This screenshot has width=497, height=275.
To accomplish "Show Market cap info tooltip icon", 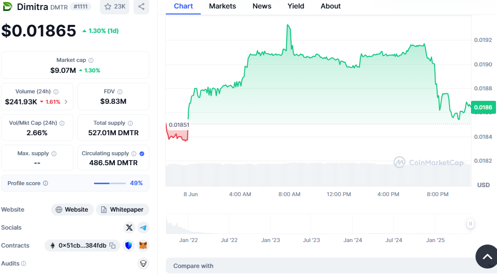I will pos(91,60).
